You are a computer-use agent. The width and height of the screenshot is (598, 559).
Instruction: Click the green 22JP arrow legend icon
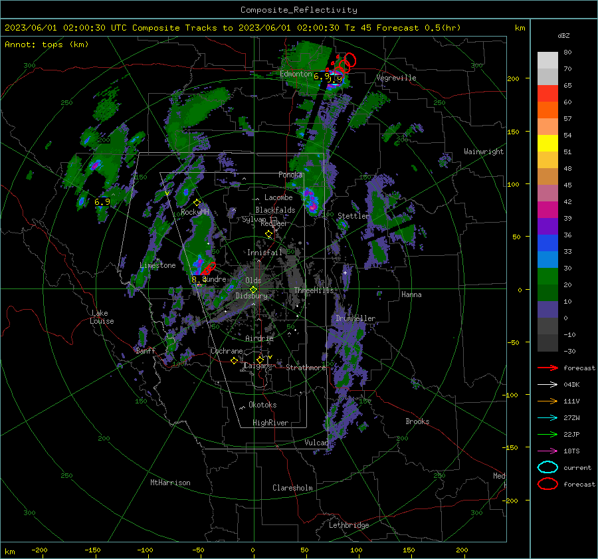click(548, 434)
